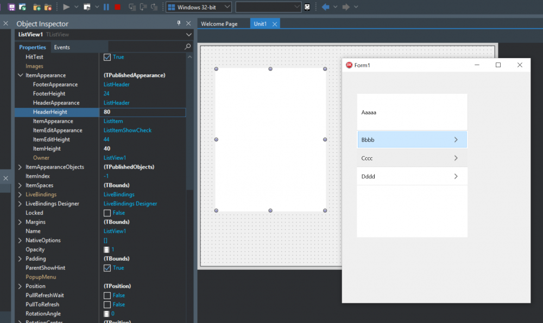Close the Object Inspector panel
543x323 pixels.
(x=188, y=23)
